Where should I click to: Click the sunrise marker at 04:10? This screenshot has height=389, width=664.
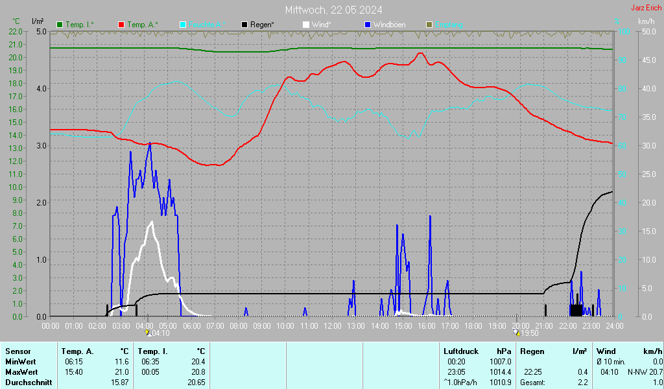coord(148,333)
